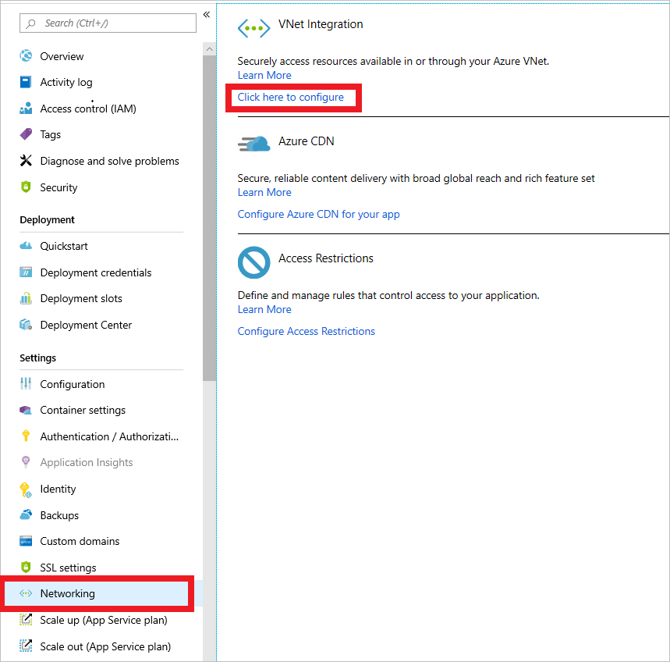Image resolution: width=670 pixels, height=662 pixels.
Task: Open the Activity log menu item
Action: pyautogui.click(x=66, y=82)
